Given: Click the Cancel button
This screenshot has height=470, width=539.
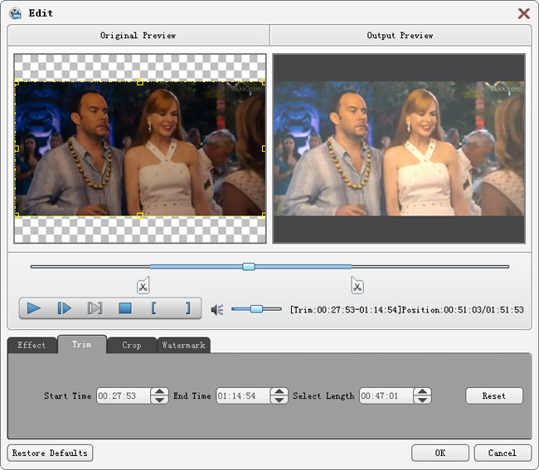Looking at the screenshot, I should [503, 453].
